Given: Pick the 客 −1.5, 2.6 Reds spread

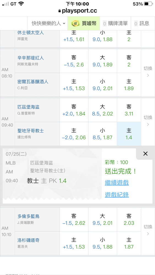Looking at the screenshot, I should tap(74, 61).
